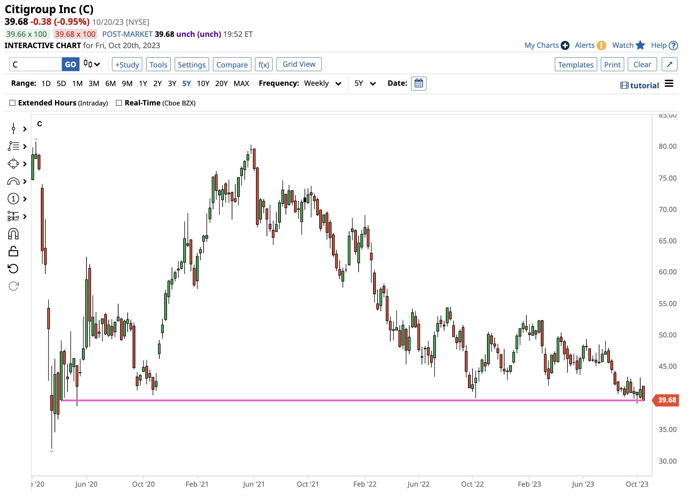
Task: Select the highlighted 5Y range
Action: (186, 84)
